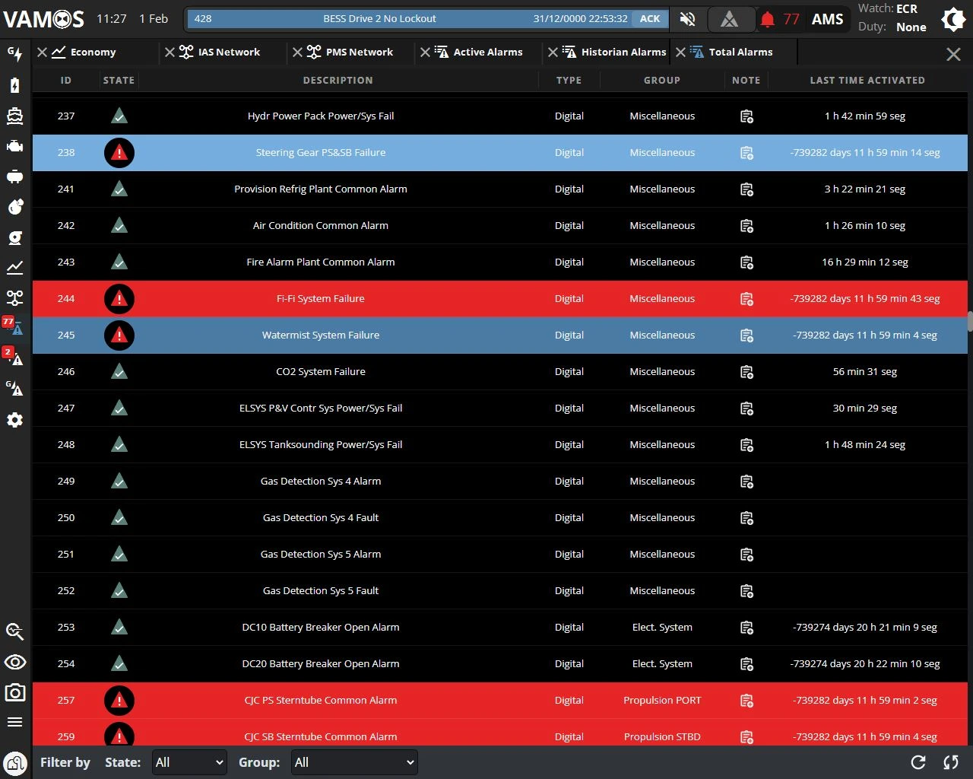Open the fuel drop sidebar icon
The image size is (973, 779).
[x=14, y=207]
